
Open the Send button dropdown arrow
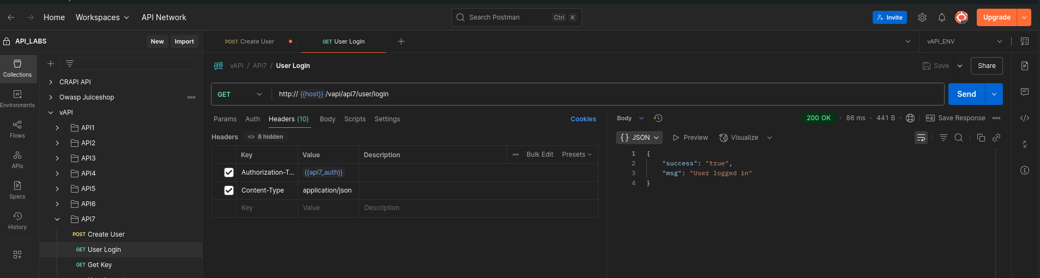coord(994,94)
